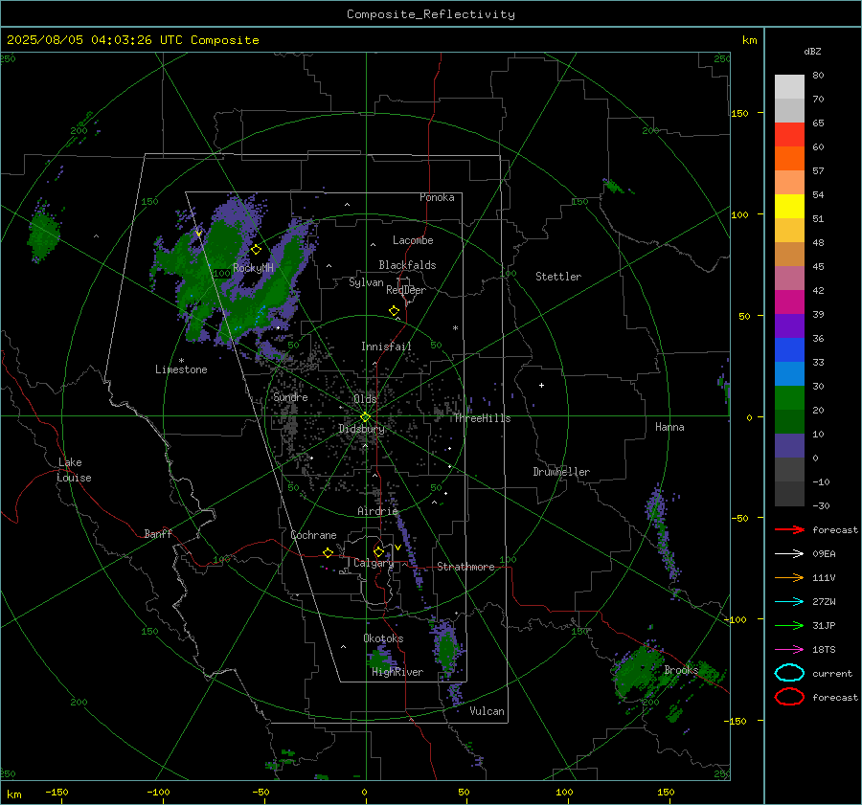Select the magenta swatch in the dBZ scale
862x805 pixels.
click(789, 302)
